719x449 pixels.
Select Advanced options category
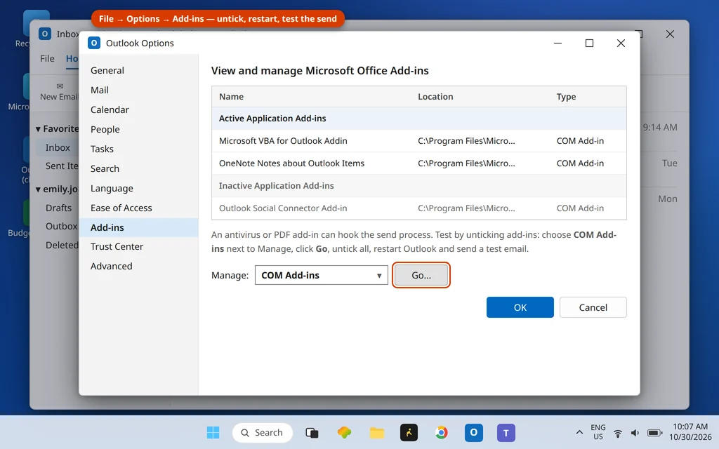click(x=138, y=266)
